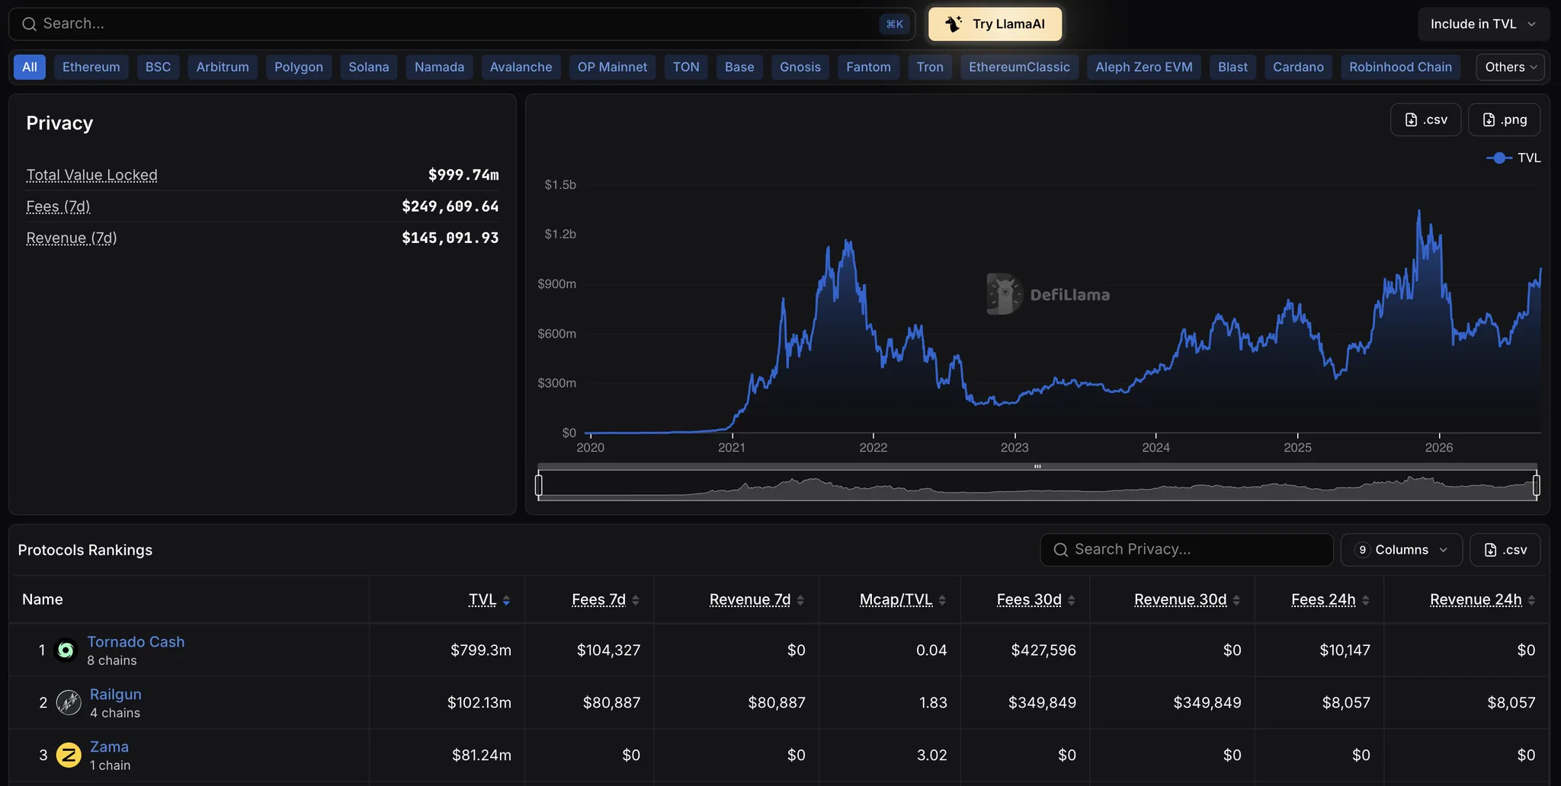1561x786 pixels.
Task: Click the Try LlamaAI button
Action: pos(995,24)
